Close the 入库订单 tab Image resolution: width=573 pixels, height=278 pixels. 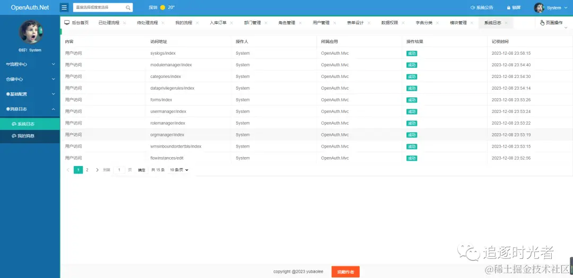232,23
